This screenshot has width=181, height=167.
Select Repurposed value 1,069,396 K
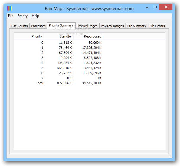point(93,73)
